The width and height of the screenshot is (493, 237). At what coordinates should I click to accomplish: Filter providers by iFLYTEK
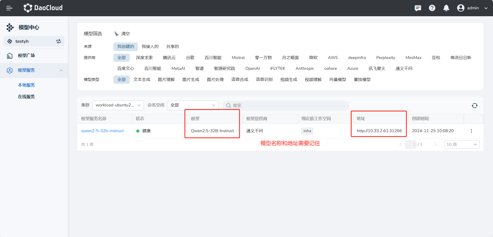[277, 69]
